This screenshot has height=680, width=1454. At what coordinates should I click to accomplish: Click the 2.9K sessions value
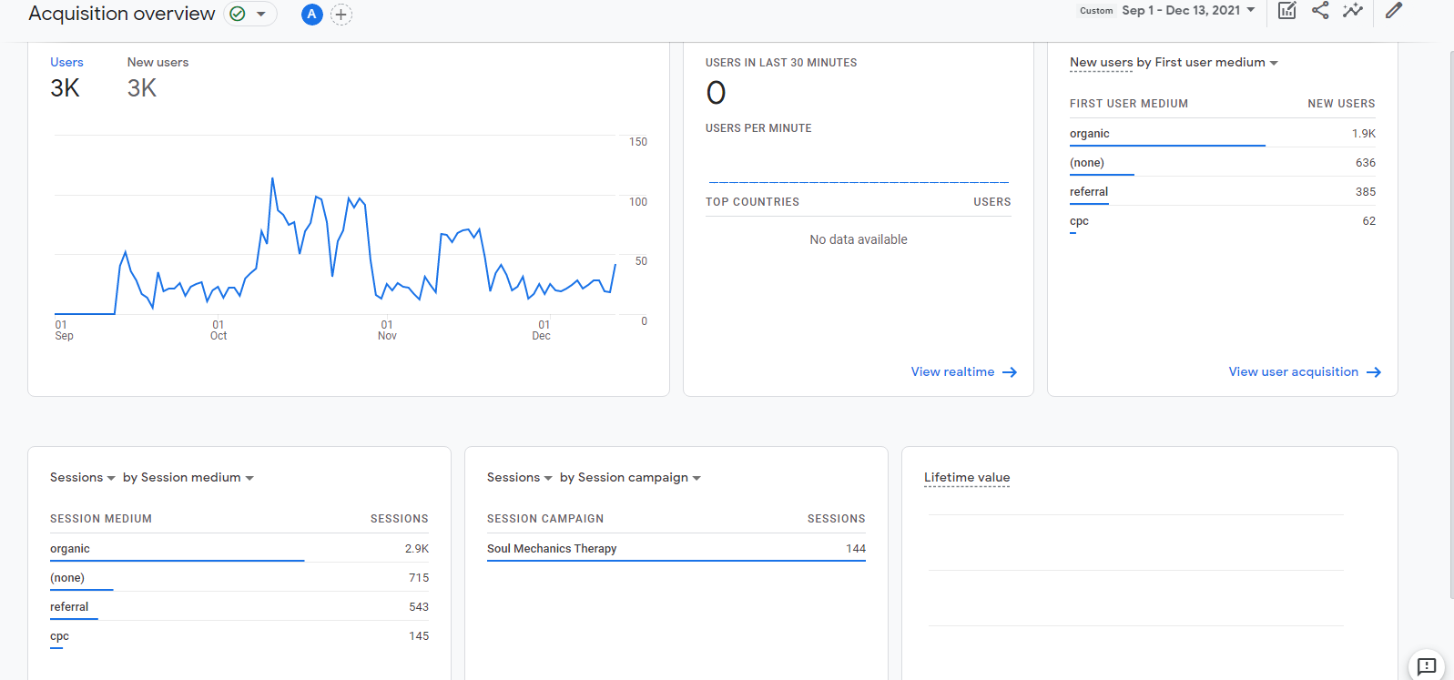[x=416, y=548]
